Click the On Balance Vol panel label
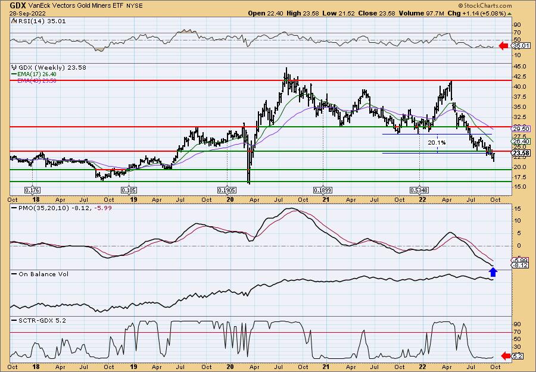The width and height of the screenshot is (536, 372). coord(40,274)
